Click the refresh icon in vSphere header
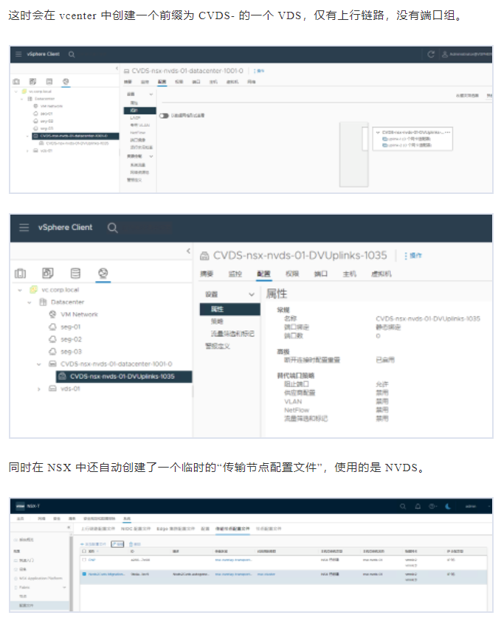501x618 pixels. click(431, 54)
